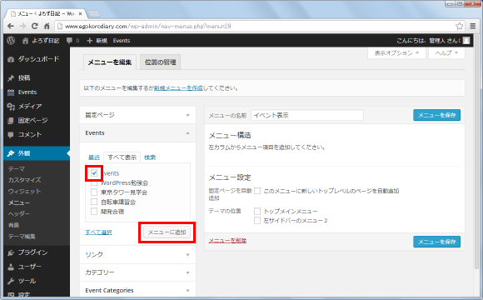
Task: Click the browser back arrow
Action: coord(11,26)
